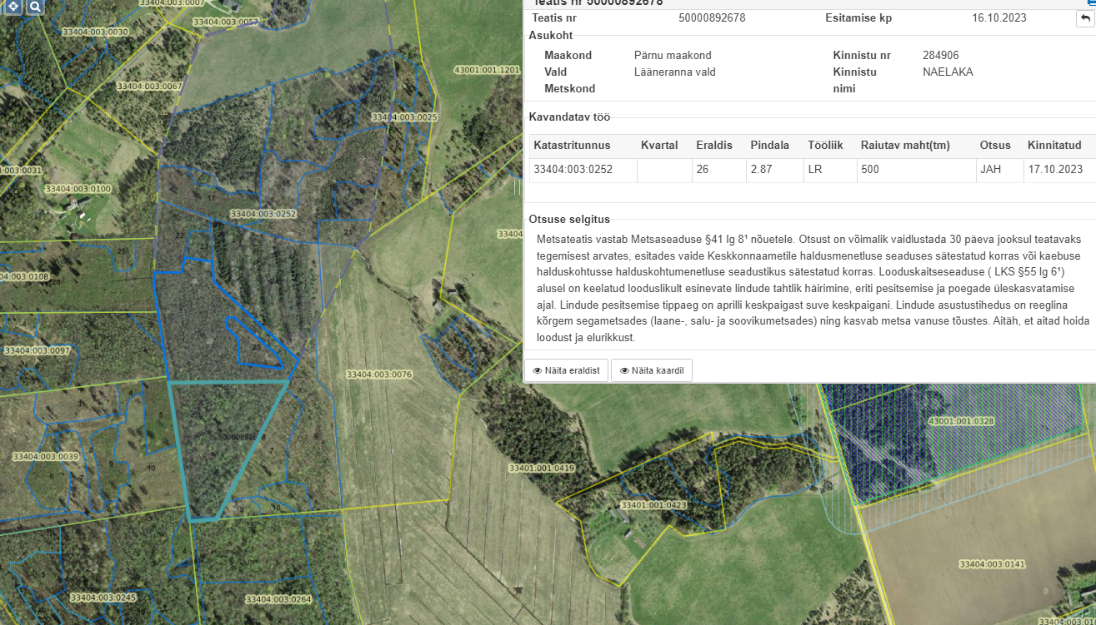Click the Vald value Lääneranna vald
Viewport: 1096px width, 625px height.
pyautogui.click(x=674, y=72)
